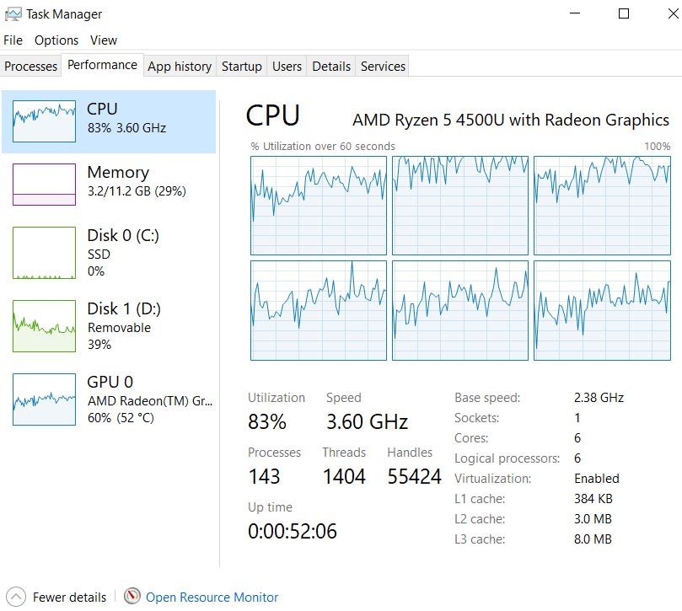Select the Disk 0 (C:) graph thumbnail
682x611 pixels.
pos(44,253)
